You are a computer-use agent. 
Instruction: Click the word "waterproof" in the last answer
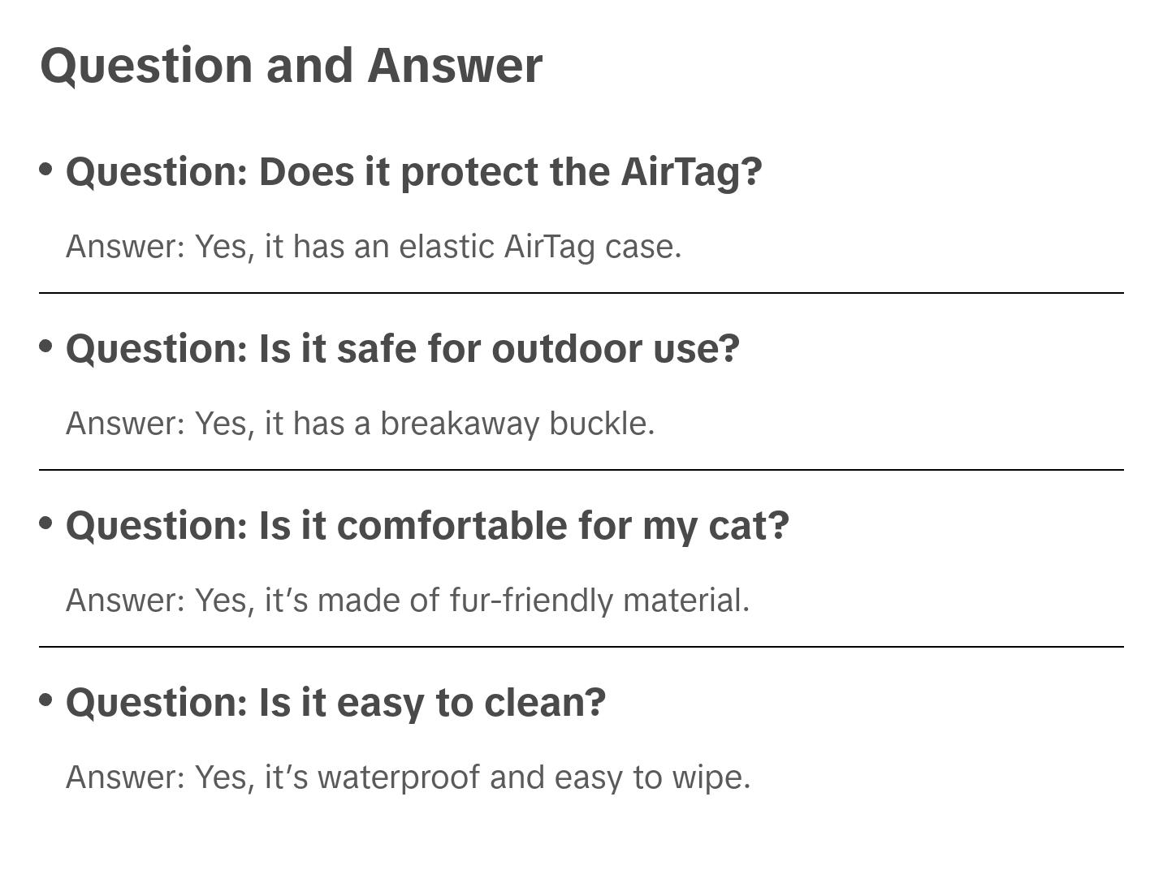[399, 777]
